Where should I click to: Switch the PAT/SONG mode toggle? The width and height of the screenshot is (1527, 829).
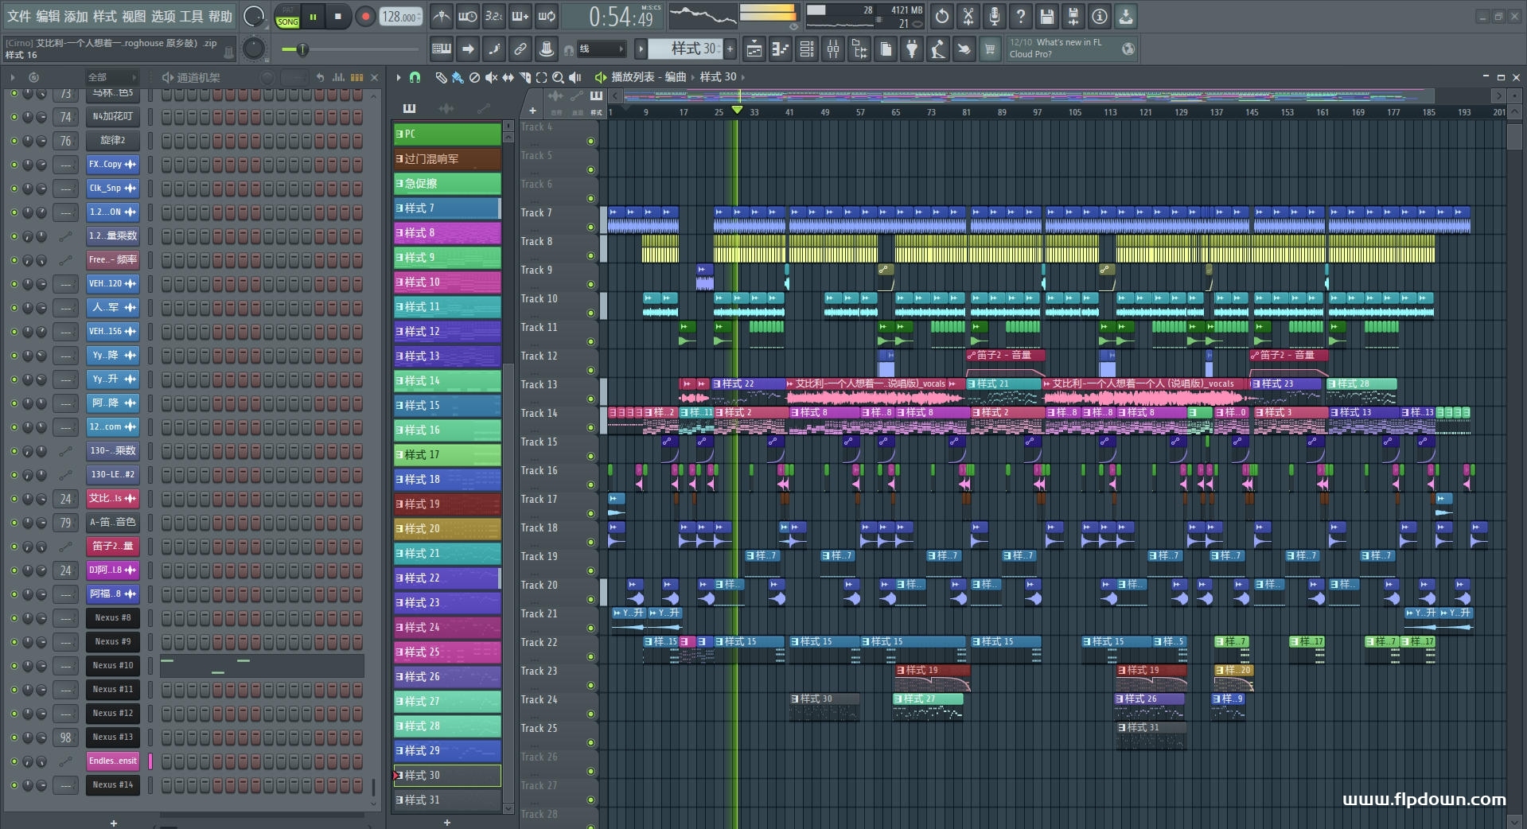(x=287, y=17)
